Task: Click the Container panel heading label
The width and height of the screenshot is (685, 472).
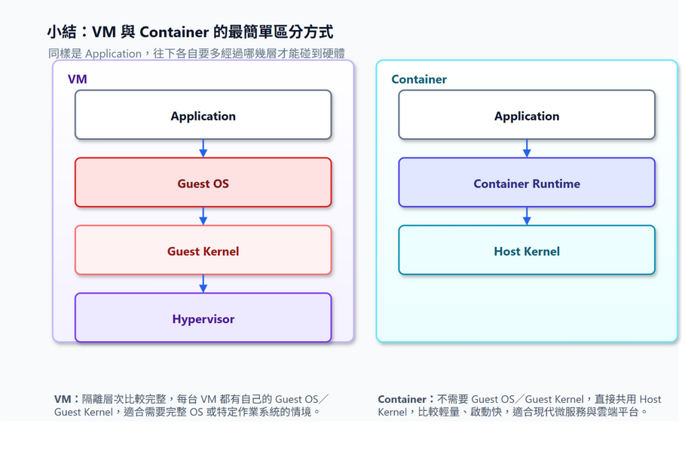Action: click(x=419, y=79)
